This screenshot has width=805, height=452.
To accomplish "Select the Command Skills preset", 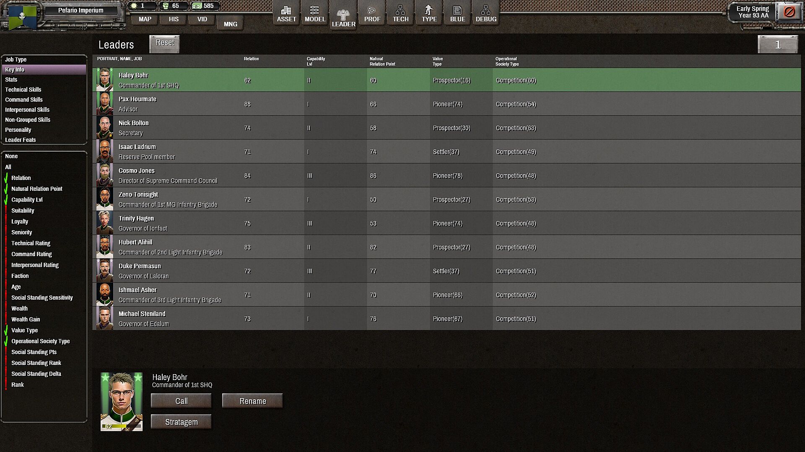I will 24,100.
